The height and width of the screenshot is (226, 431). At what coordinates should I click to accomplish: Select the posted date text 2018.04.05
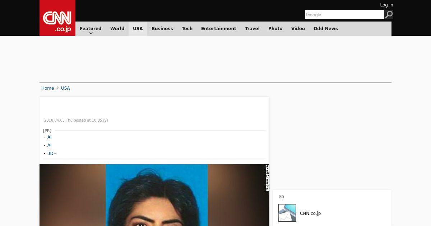[54, 121]
